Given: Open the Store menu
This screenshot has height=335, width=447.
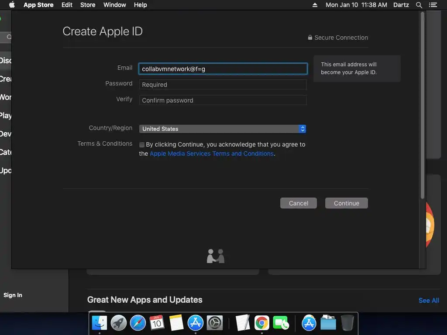Looking at the screenshot, I should pyautogui.click(x=88, y=5).
